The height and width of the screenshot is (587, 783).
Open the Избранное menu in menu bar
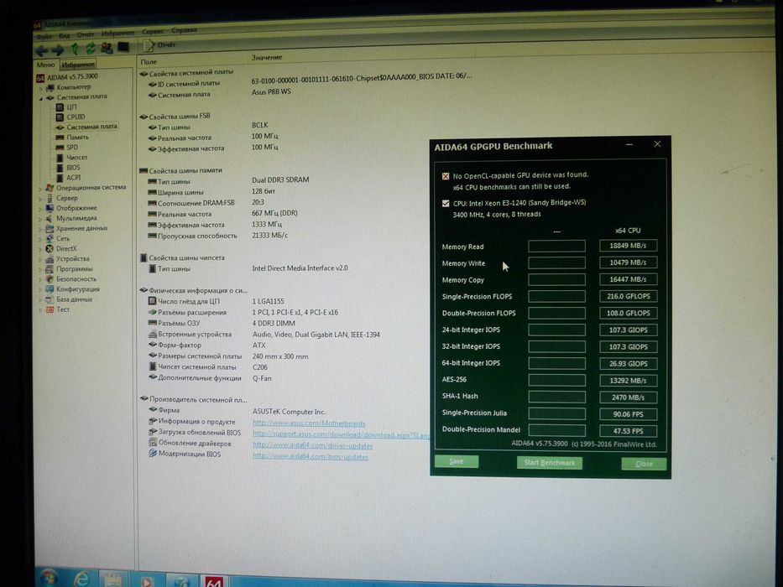(x=117, y=33)
